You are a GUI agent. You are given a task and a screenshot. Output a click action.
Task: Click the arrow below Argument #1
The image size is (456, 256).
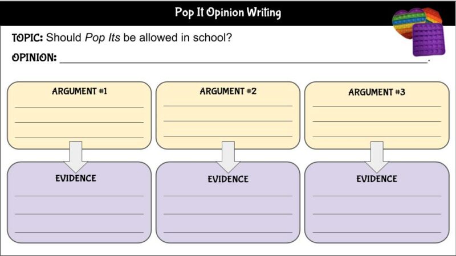coord(76,156)
